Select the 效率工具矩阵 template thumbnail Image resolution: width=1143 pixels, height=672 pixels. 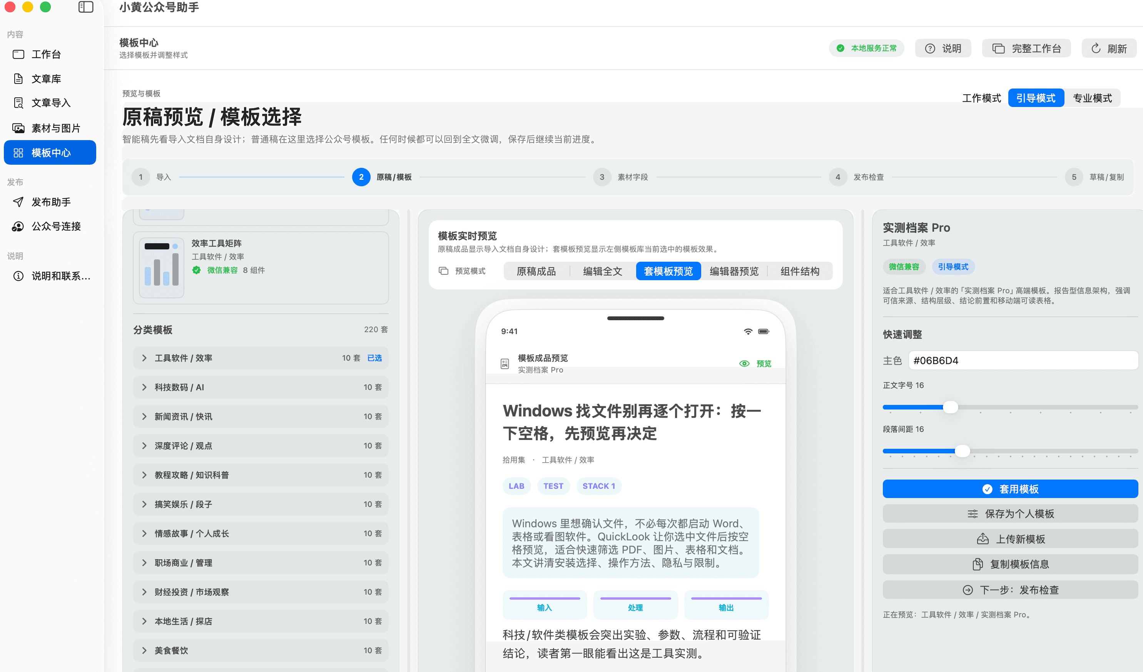coord(162,268)
